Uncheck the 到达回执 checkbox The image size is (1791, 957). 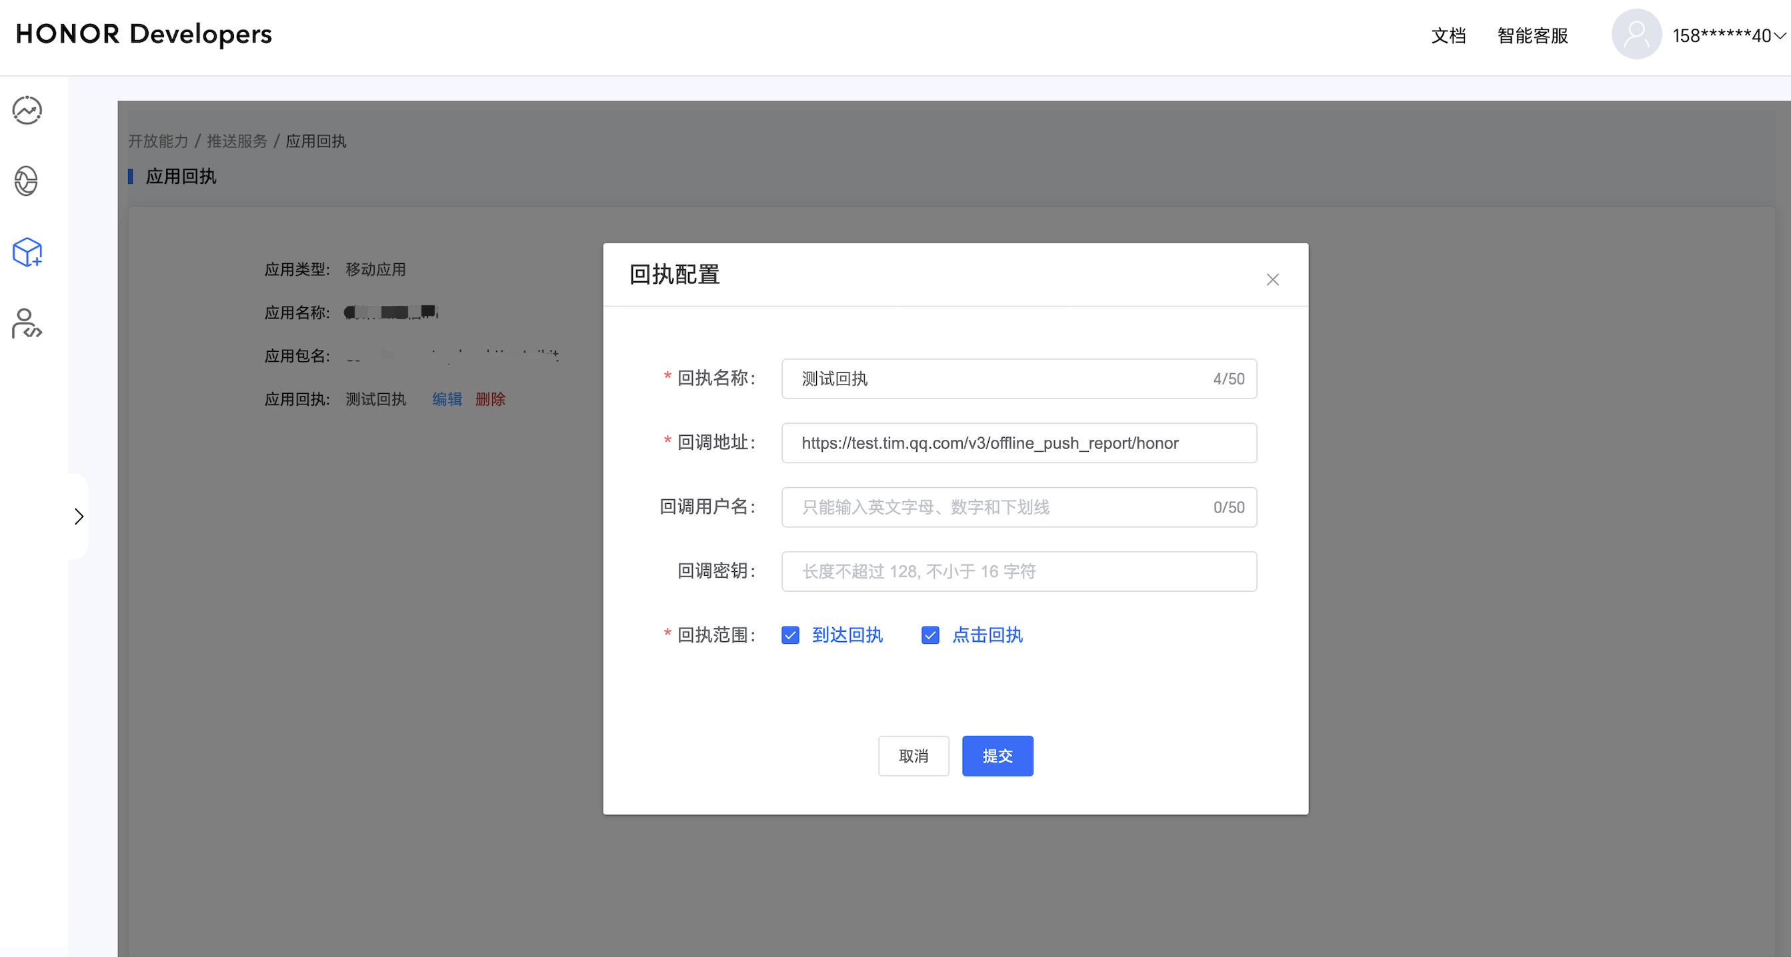(790, 635)
